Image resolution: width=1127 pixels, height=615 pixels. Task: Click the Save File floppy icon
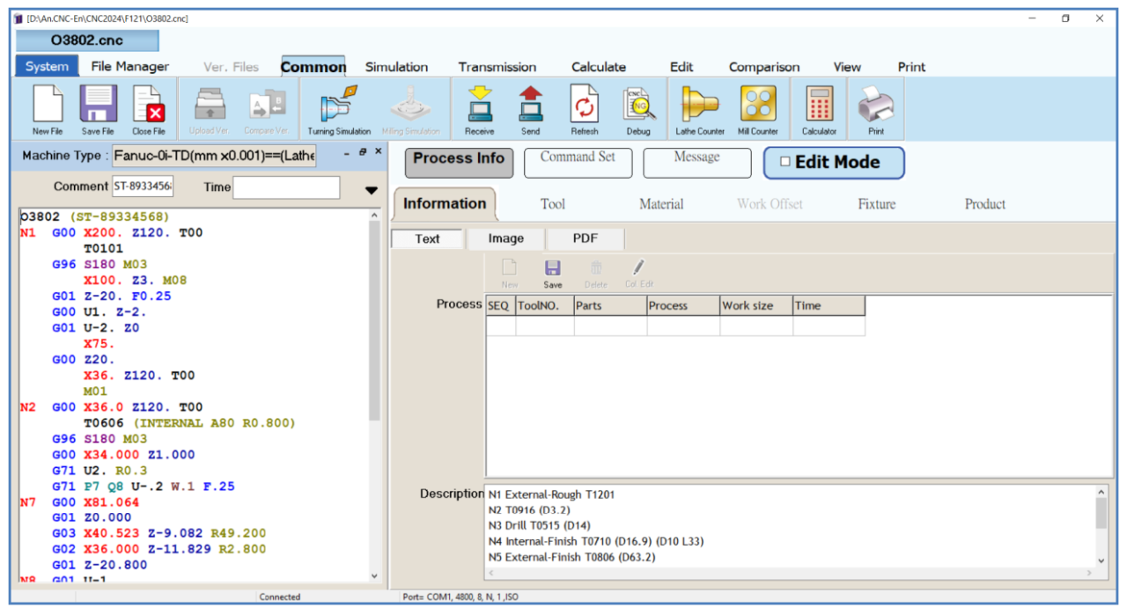98,108
